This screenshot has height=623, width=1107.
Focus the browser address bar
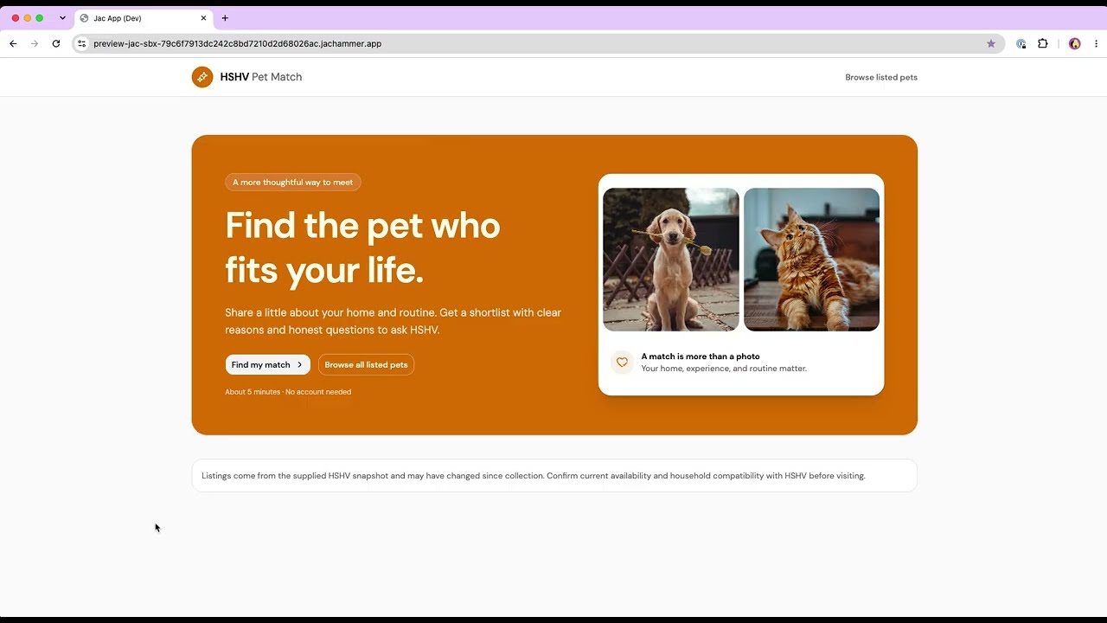pos(536,43)
